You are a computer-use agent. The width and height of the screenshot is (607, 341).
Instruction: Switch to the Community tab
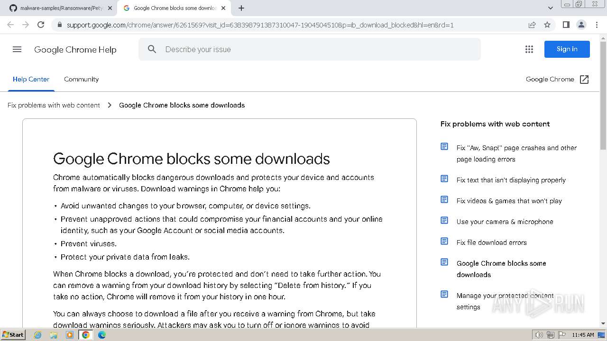82,79
